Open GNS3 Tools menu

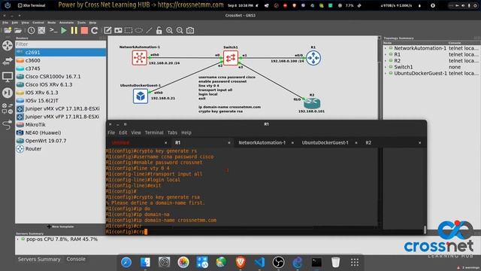point(81,23)
